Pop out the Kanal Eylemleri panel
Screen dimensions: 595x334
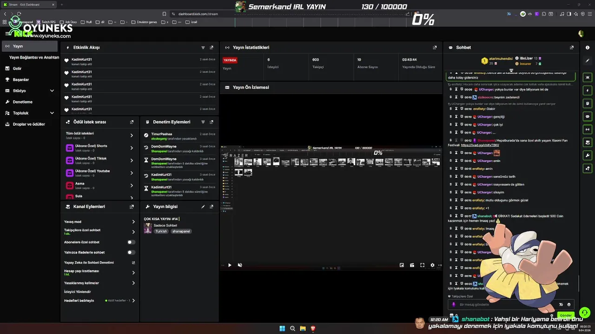pos(132,206)
